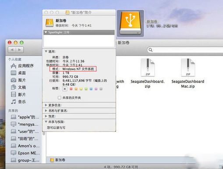Click the Spotlight comments text area
Screen dimensions: 223x169
(79, 41)
